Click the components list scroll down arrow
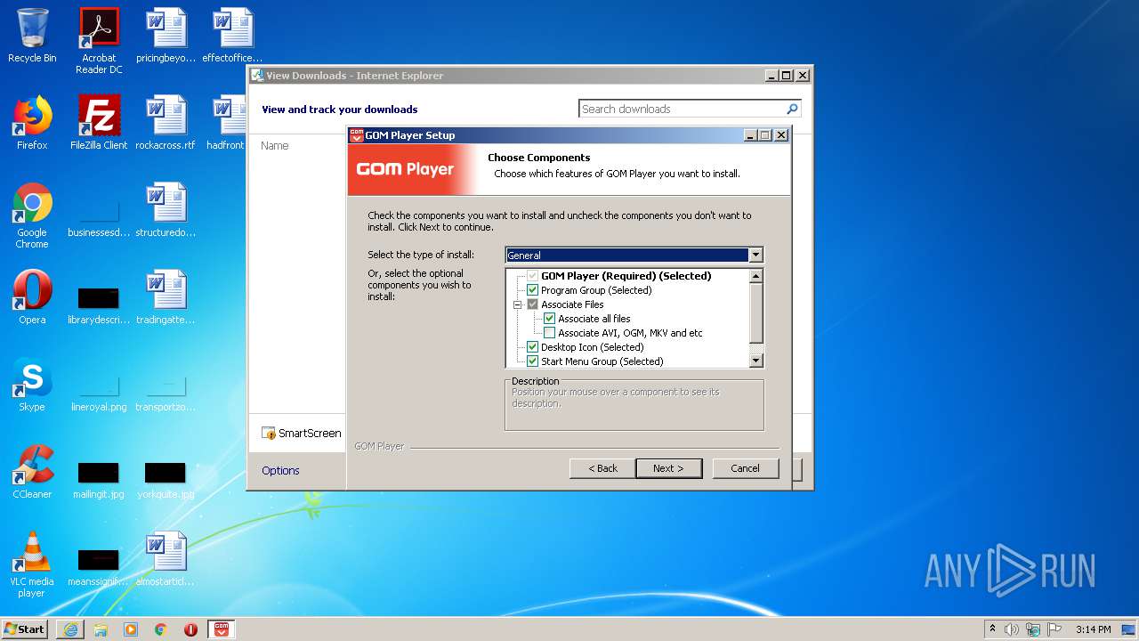The width and height of the screenshot is (1139, 641). click(756, 361)
